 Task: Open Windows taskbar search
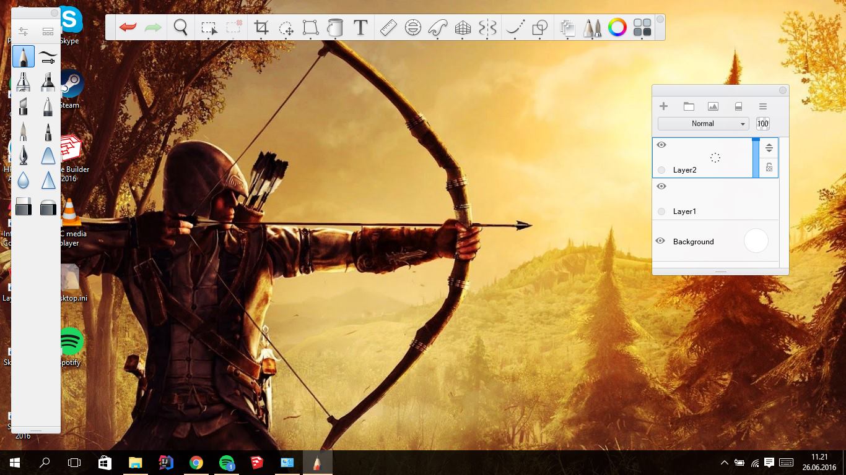(45, 462)
